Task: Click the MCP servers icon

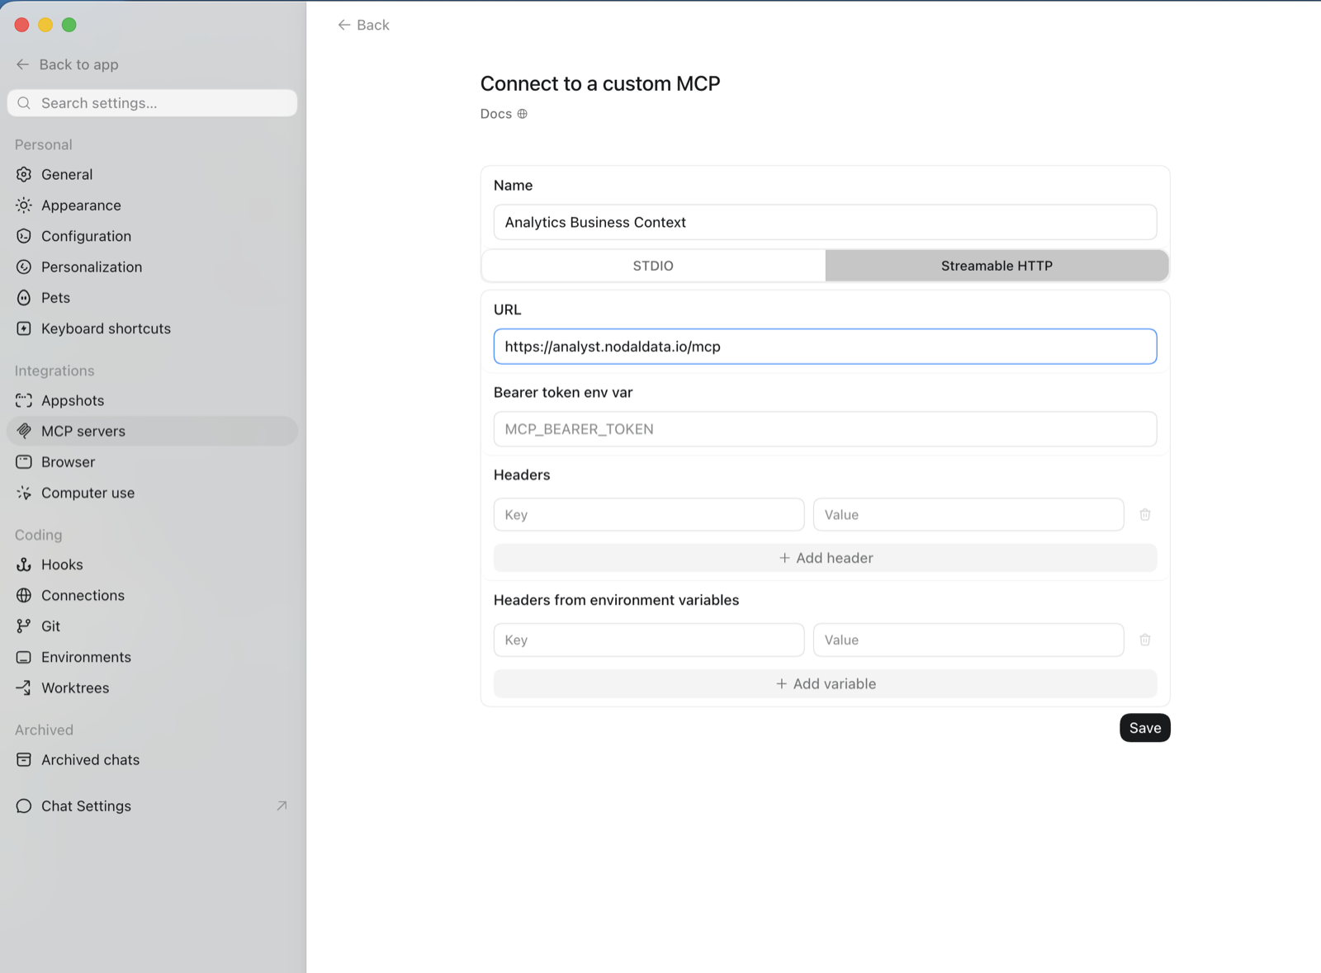Action: (24, 431)
